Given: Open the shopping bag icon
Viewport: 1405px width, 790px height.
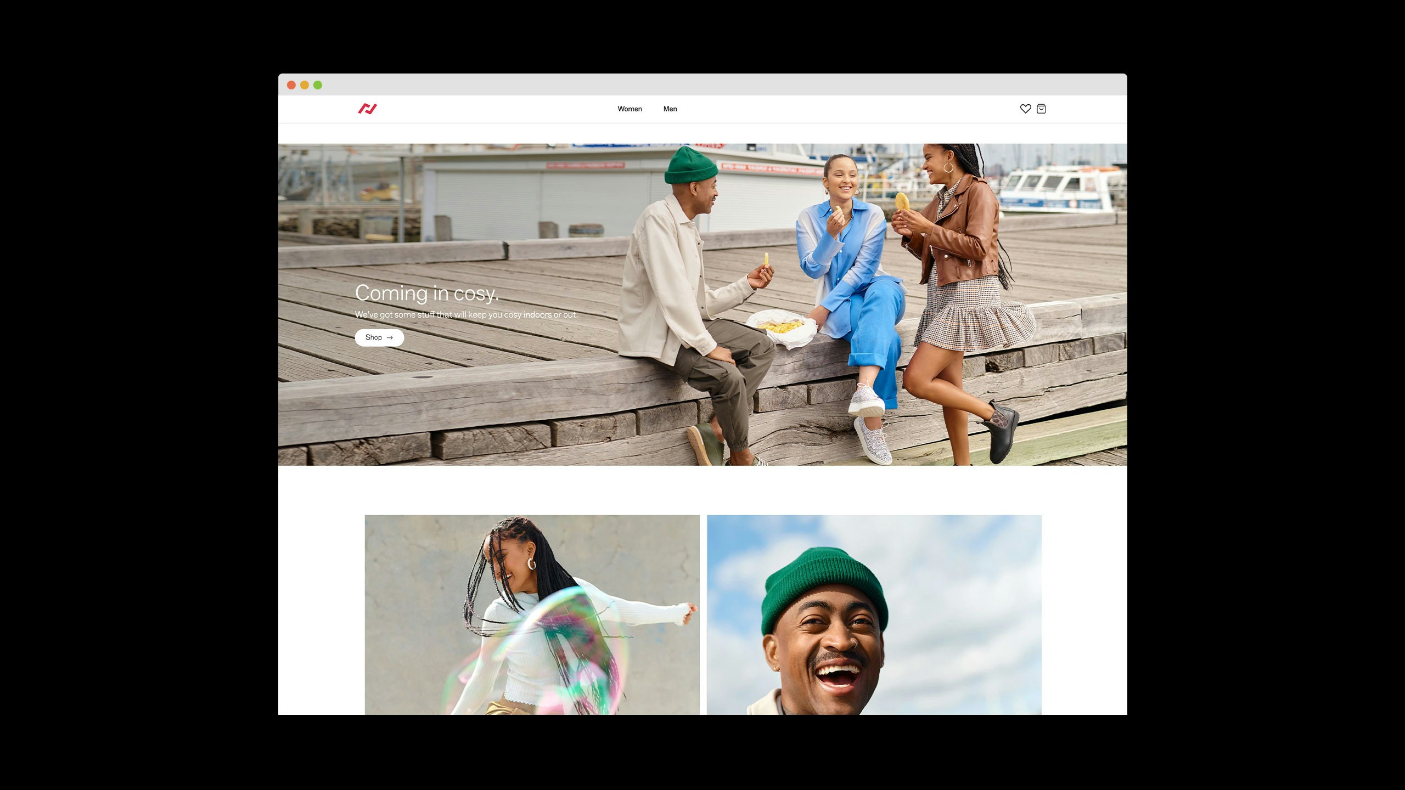Looking at the screenshot, I should [1041, 109].
